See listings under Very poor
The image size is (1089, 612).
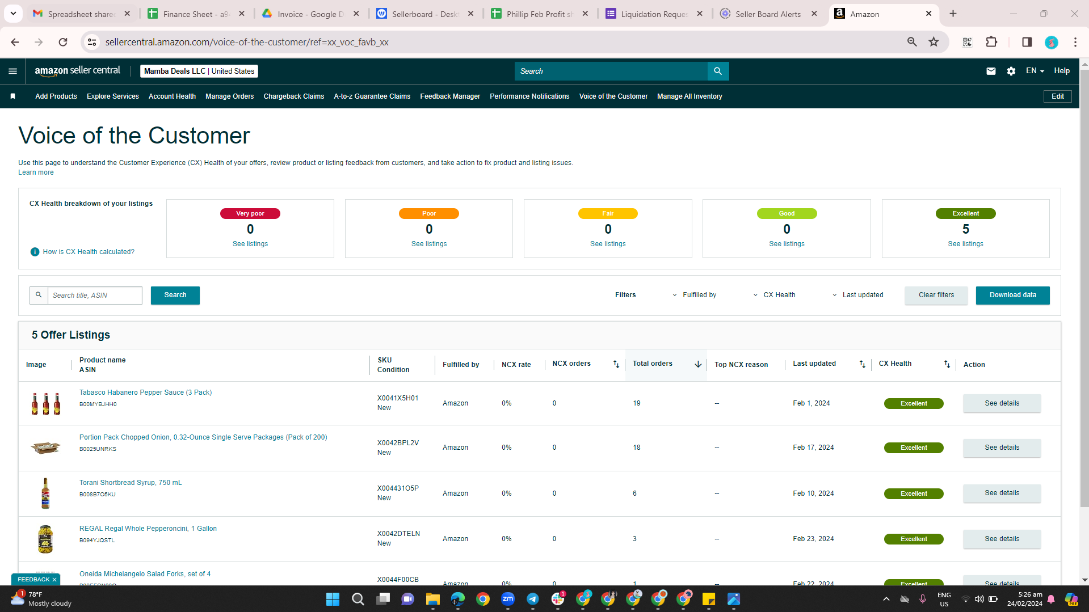250,244
